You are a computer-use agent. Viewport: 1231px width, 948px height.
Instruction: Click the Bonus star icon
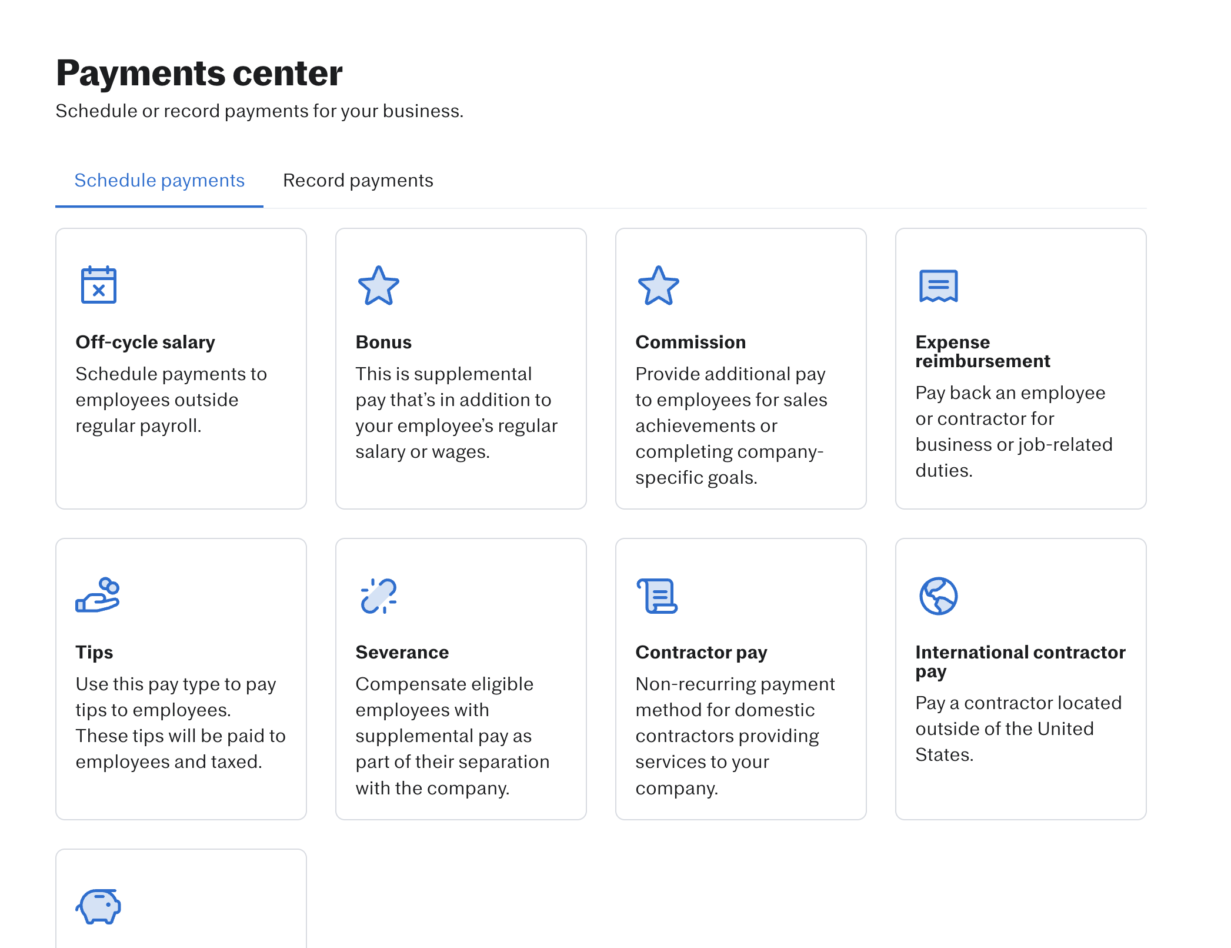point(379,286)
